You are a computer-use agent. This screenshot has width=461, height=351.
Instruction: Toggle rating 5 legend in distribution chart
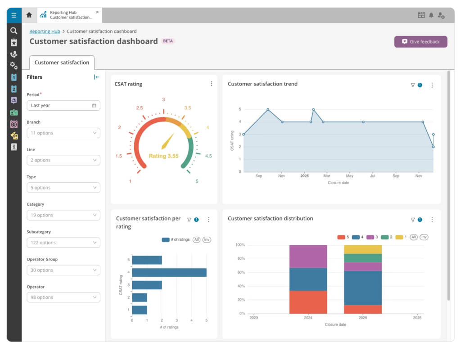(x=343, y=237)
